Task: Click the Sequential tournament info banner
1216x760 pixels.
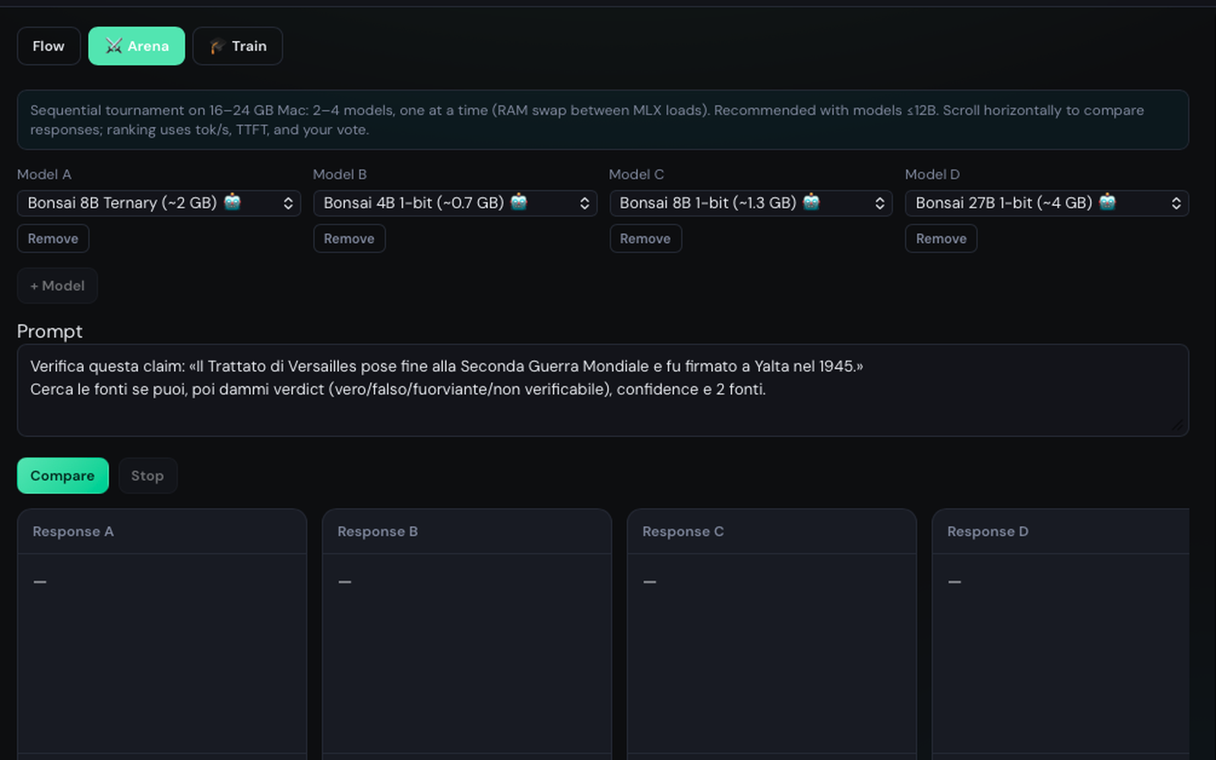Action: pos(603,120)
